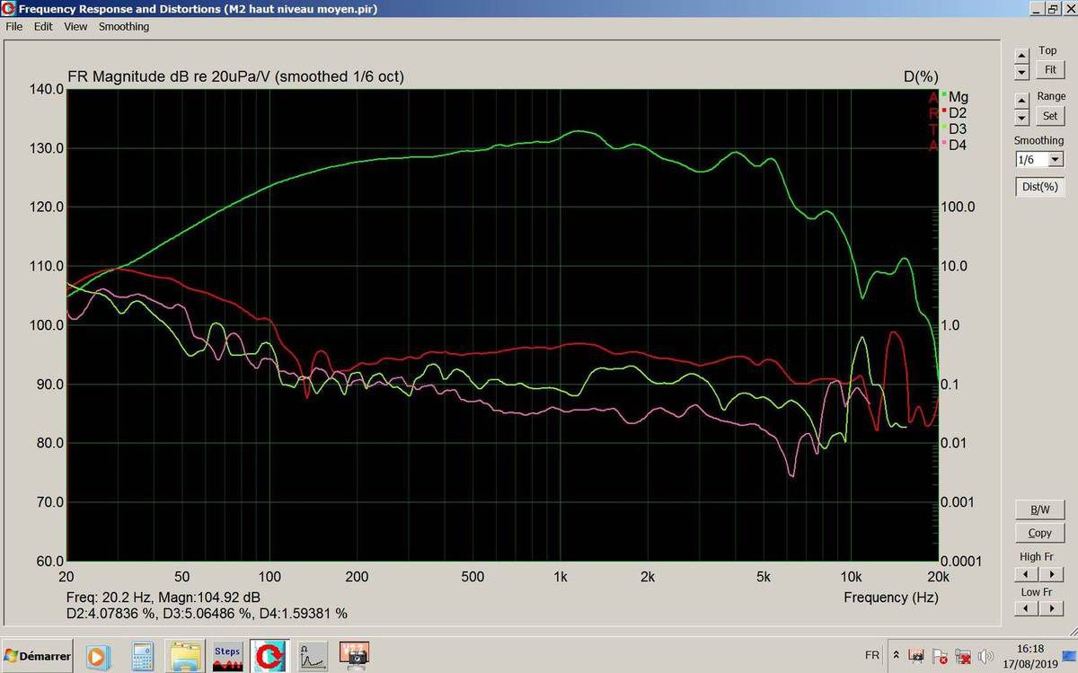1078x673 pixels.
Task: Click the Fit button
Action: [1049, 70]
